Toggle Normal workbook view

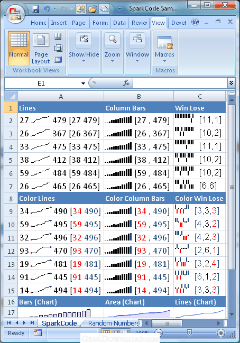[19, 48]
